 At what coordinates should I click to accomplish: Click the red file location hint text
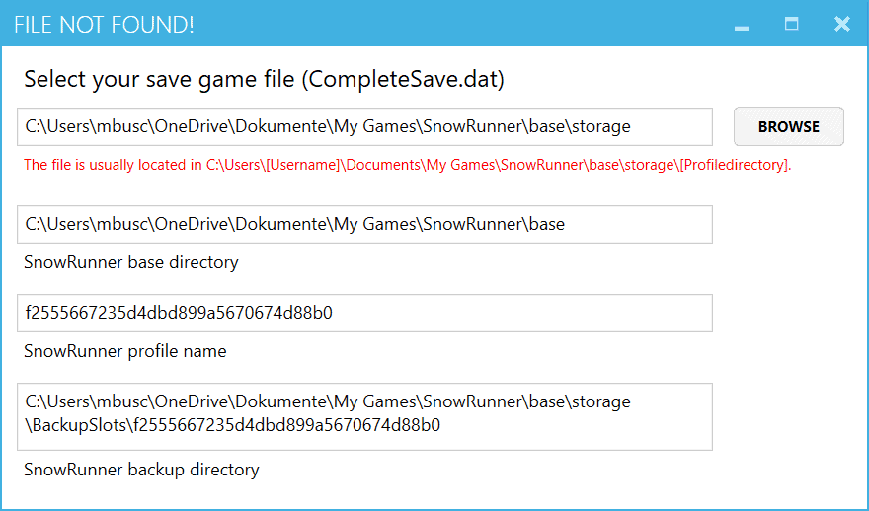pos(407,165)
